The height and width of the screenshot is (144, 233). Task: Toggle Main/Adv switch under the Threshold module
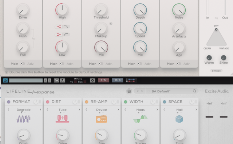tap(101, 64)
